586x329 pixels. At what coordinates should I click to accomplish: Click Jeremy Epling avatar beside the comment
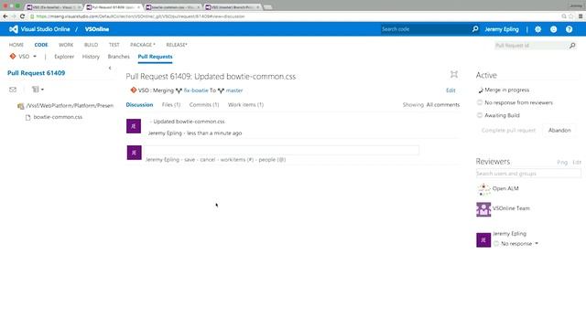[x=134, y=126]
